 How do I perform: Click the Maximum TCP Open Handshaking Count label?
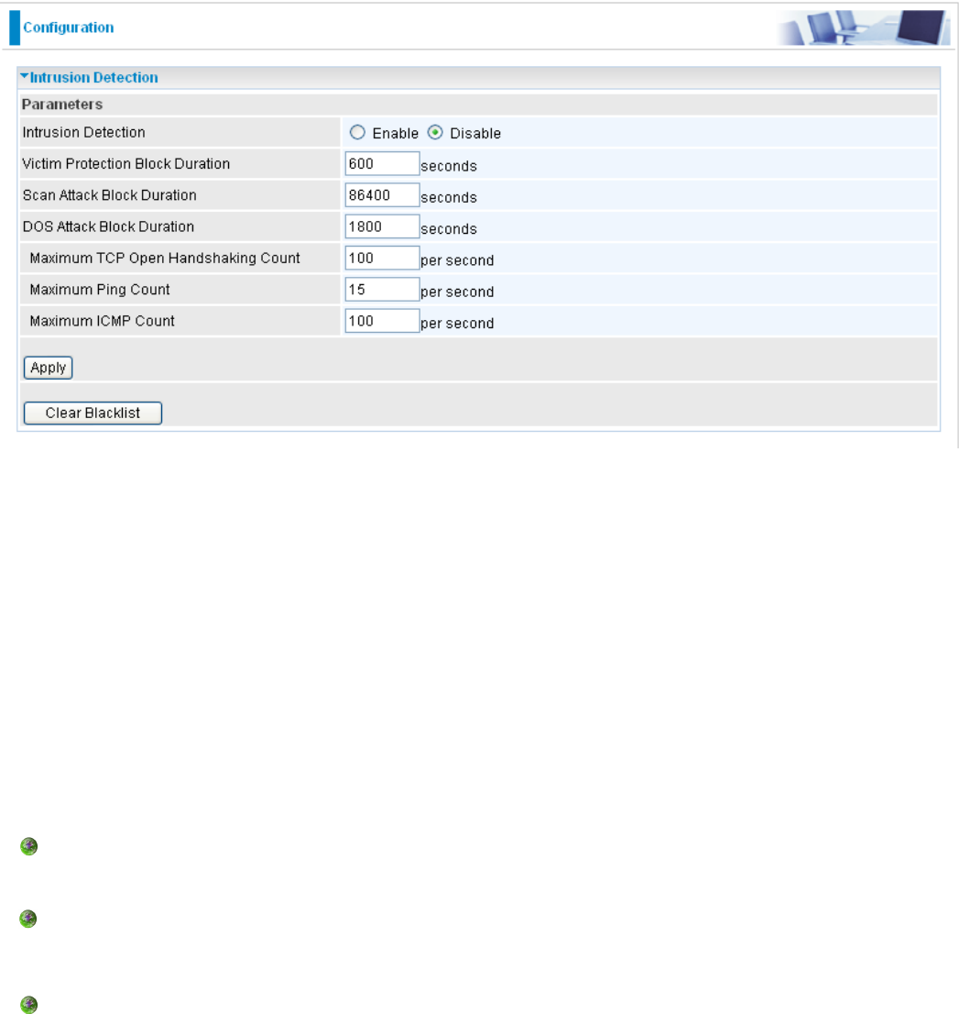[x=165, y=258]
